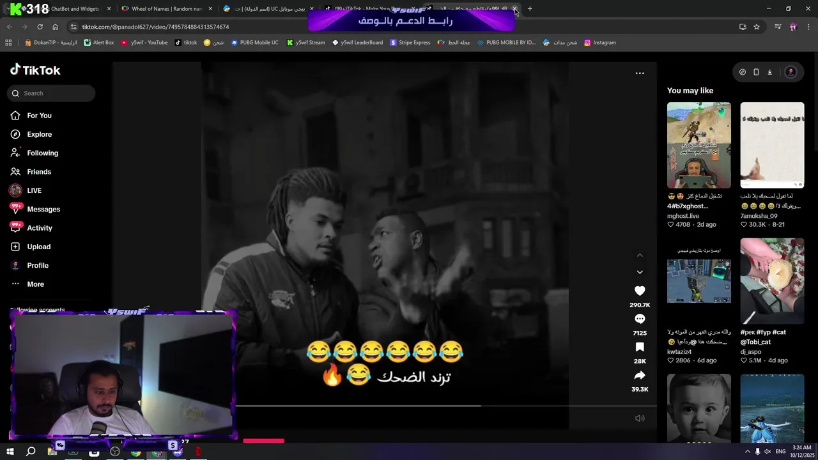Open the Stripe Express bookmark
The height and width of the screenshot is (460, 818).
point(410,43)
